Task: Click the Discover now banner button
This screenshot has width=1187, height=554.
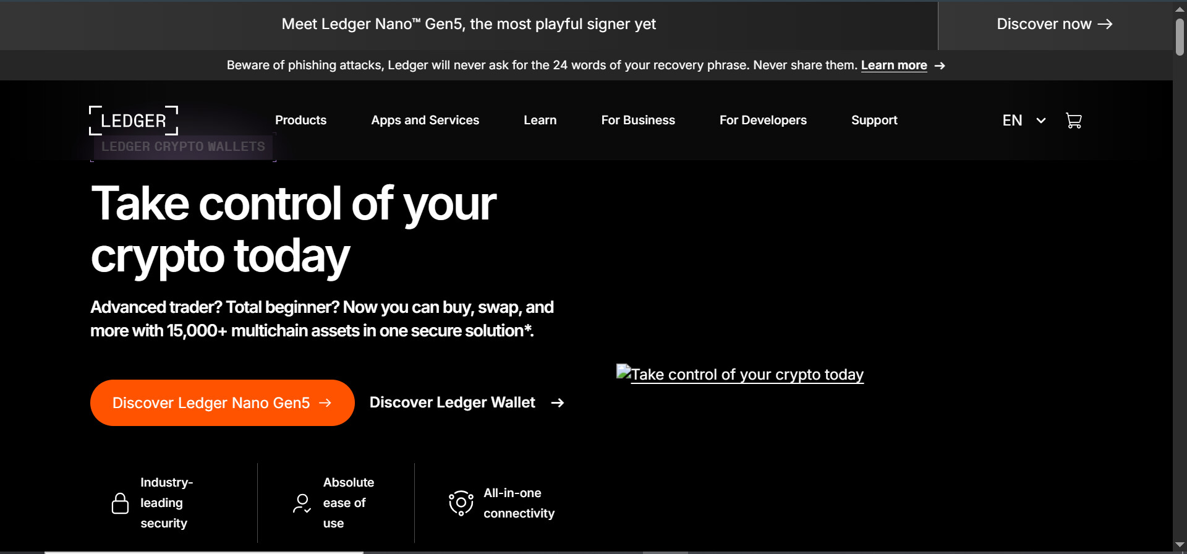Action: [x=1055, y=25]
